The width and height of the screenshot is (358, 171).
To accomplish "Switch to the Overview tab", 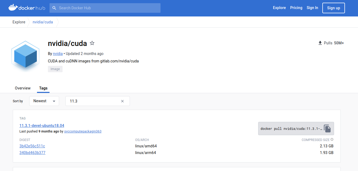I will [23, 88].
